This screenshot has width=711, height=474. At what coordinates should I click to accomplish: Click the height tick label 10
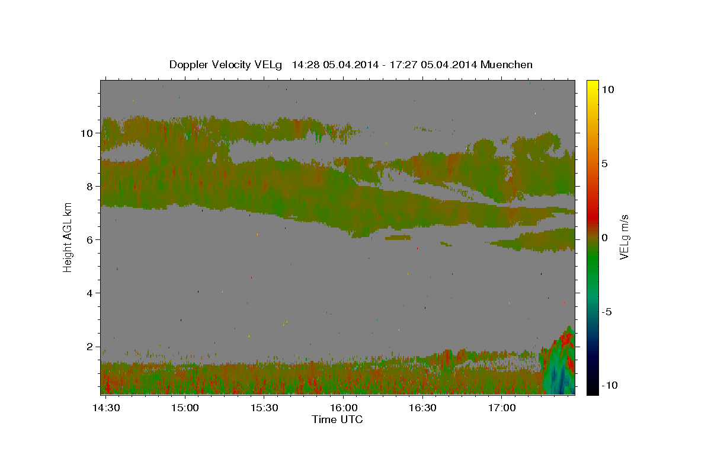pyautogui.click(x=88, y=133)
